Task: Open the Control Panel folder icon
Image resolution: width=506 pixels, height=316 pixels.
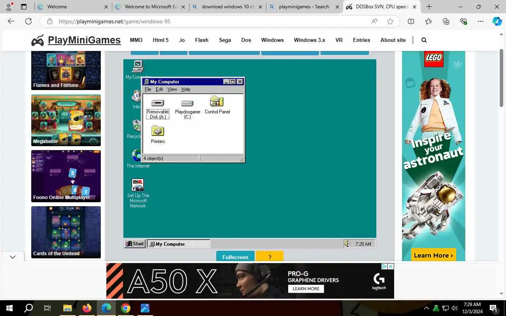Action: pos(217,105)
